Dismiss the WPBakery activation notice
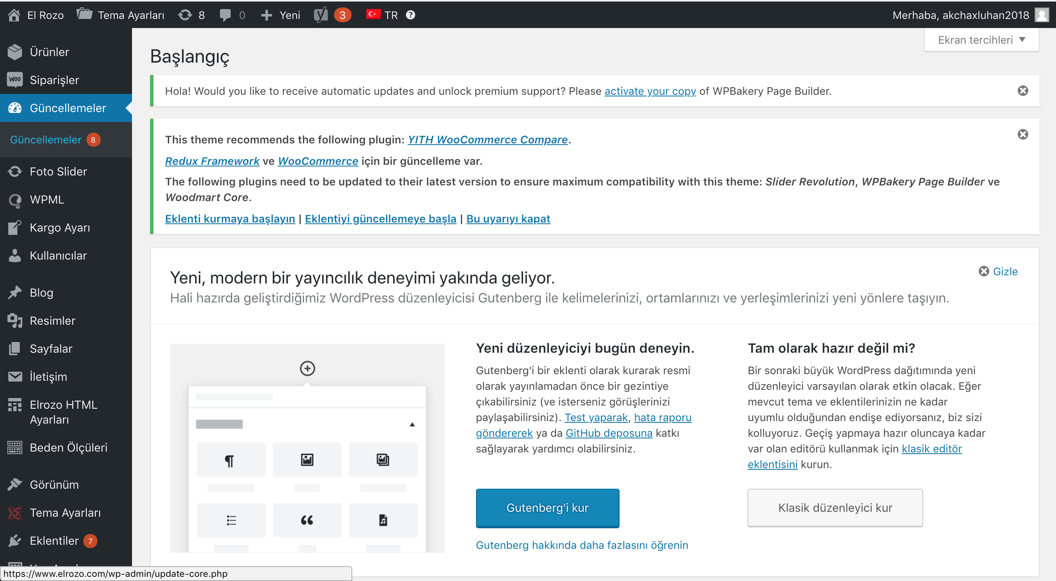1056x581 pixels. [1023, 91]
